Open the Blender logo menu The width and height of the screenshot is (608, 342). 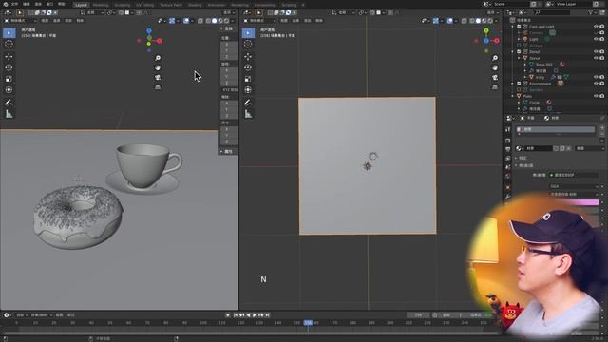click(6, 4)
